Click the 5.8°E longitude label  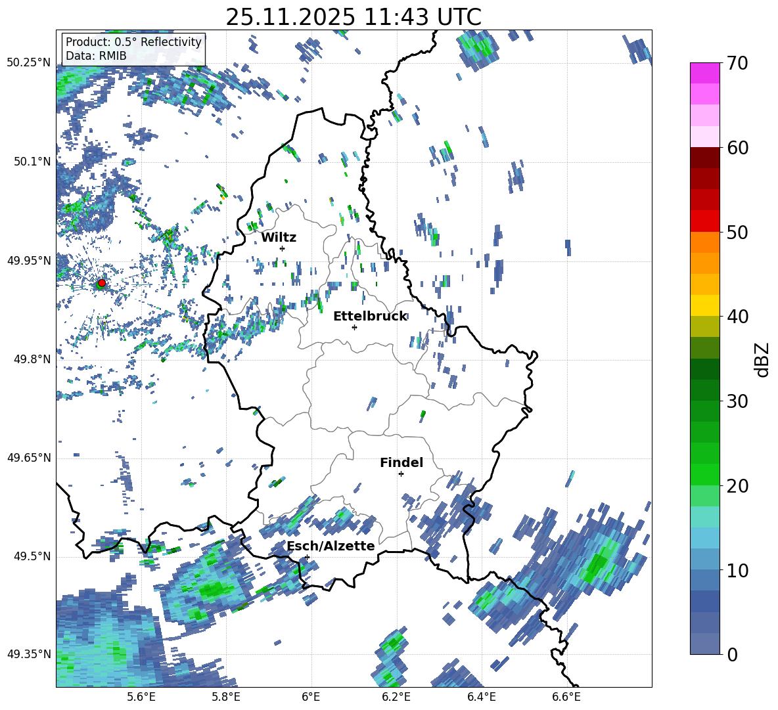(226, 697)
